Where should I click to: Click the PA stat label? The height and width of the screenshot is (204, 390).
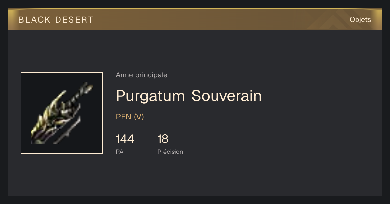coord(120,152)
